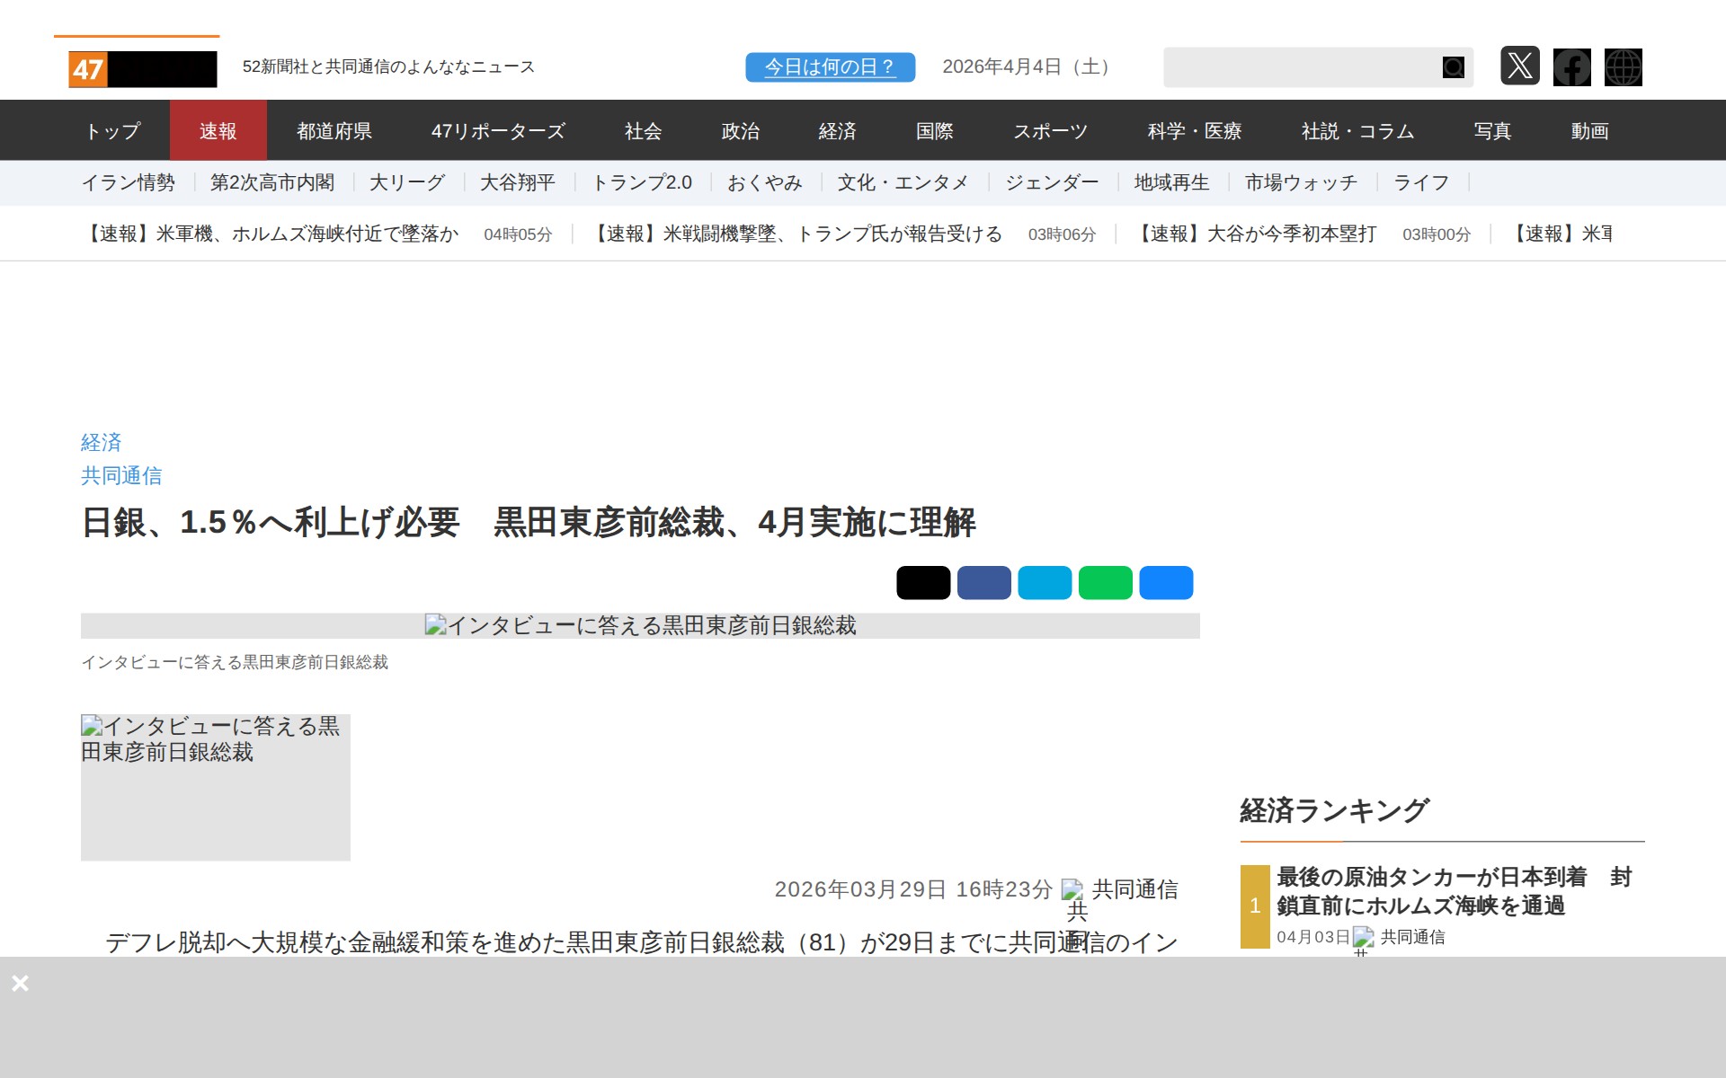Screen dimensions: 1726x1078
Task: Switch to the 速報 tab
Action: 218,130
